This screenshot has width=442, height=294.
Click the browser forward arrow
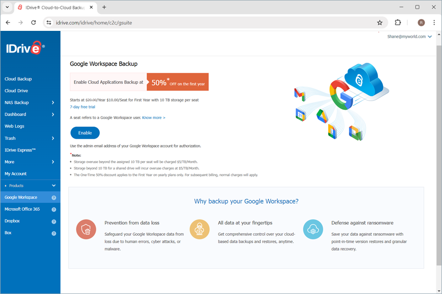click(x=21, y=23)
